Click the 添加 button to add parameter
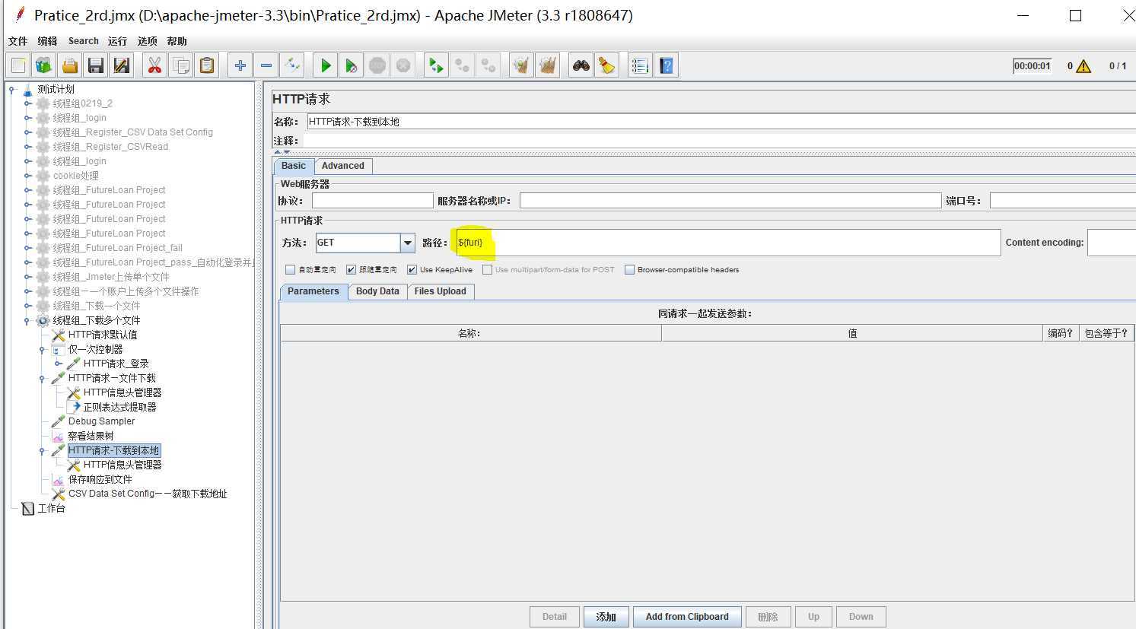This screenshot has height=629, width=1136. (x=606, y=617)
